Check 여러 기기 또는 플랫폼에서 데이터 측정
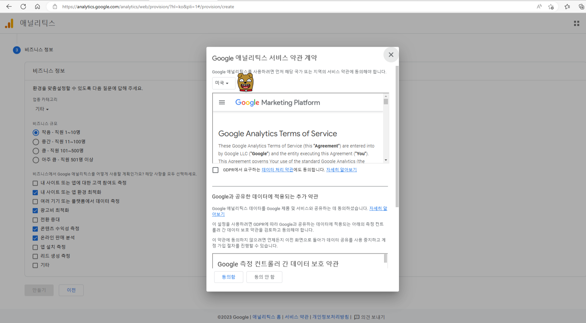 point(35,201)
